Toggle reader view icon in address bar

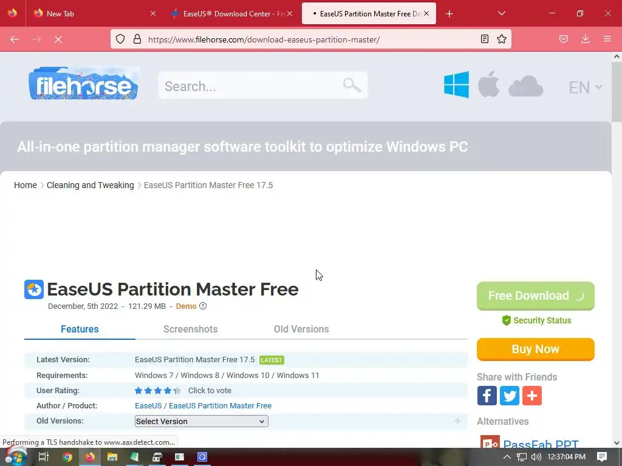click(484, 39)
